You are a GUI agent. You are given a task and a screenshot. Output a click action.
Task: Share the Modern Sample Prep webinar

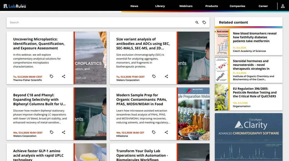(166, 132)
